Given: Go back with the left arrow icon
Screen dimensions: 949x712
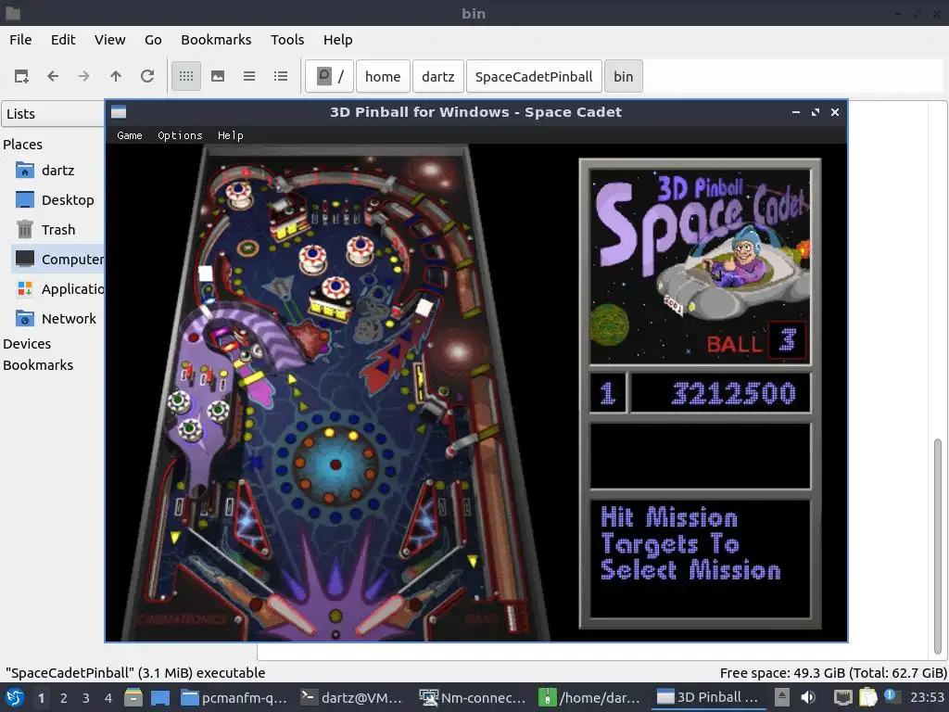Looking at the screenshot, I should pos(53,76).
